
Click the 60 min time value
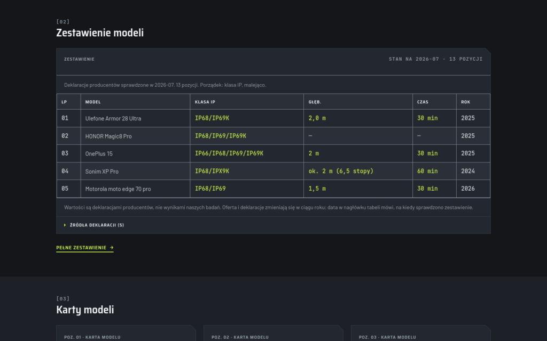pyautogui.click(x=427, y=171)
